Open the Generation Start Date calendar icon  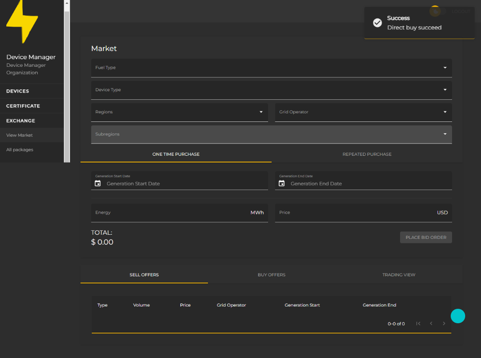(x=98, y=183)
